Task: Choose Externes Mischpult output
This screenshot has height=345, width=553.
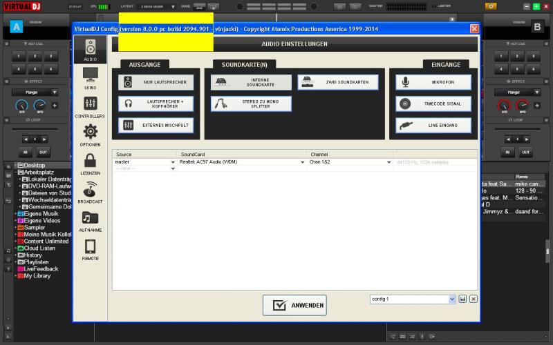Action: click(156, 126)
